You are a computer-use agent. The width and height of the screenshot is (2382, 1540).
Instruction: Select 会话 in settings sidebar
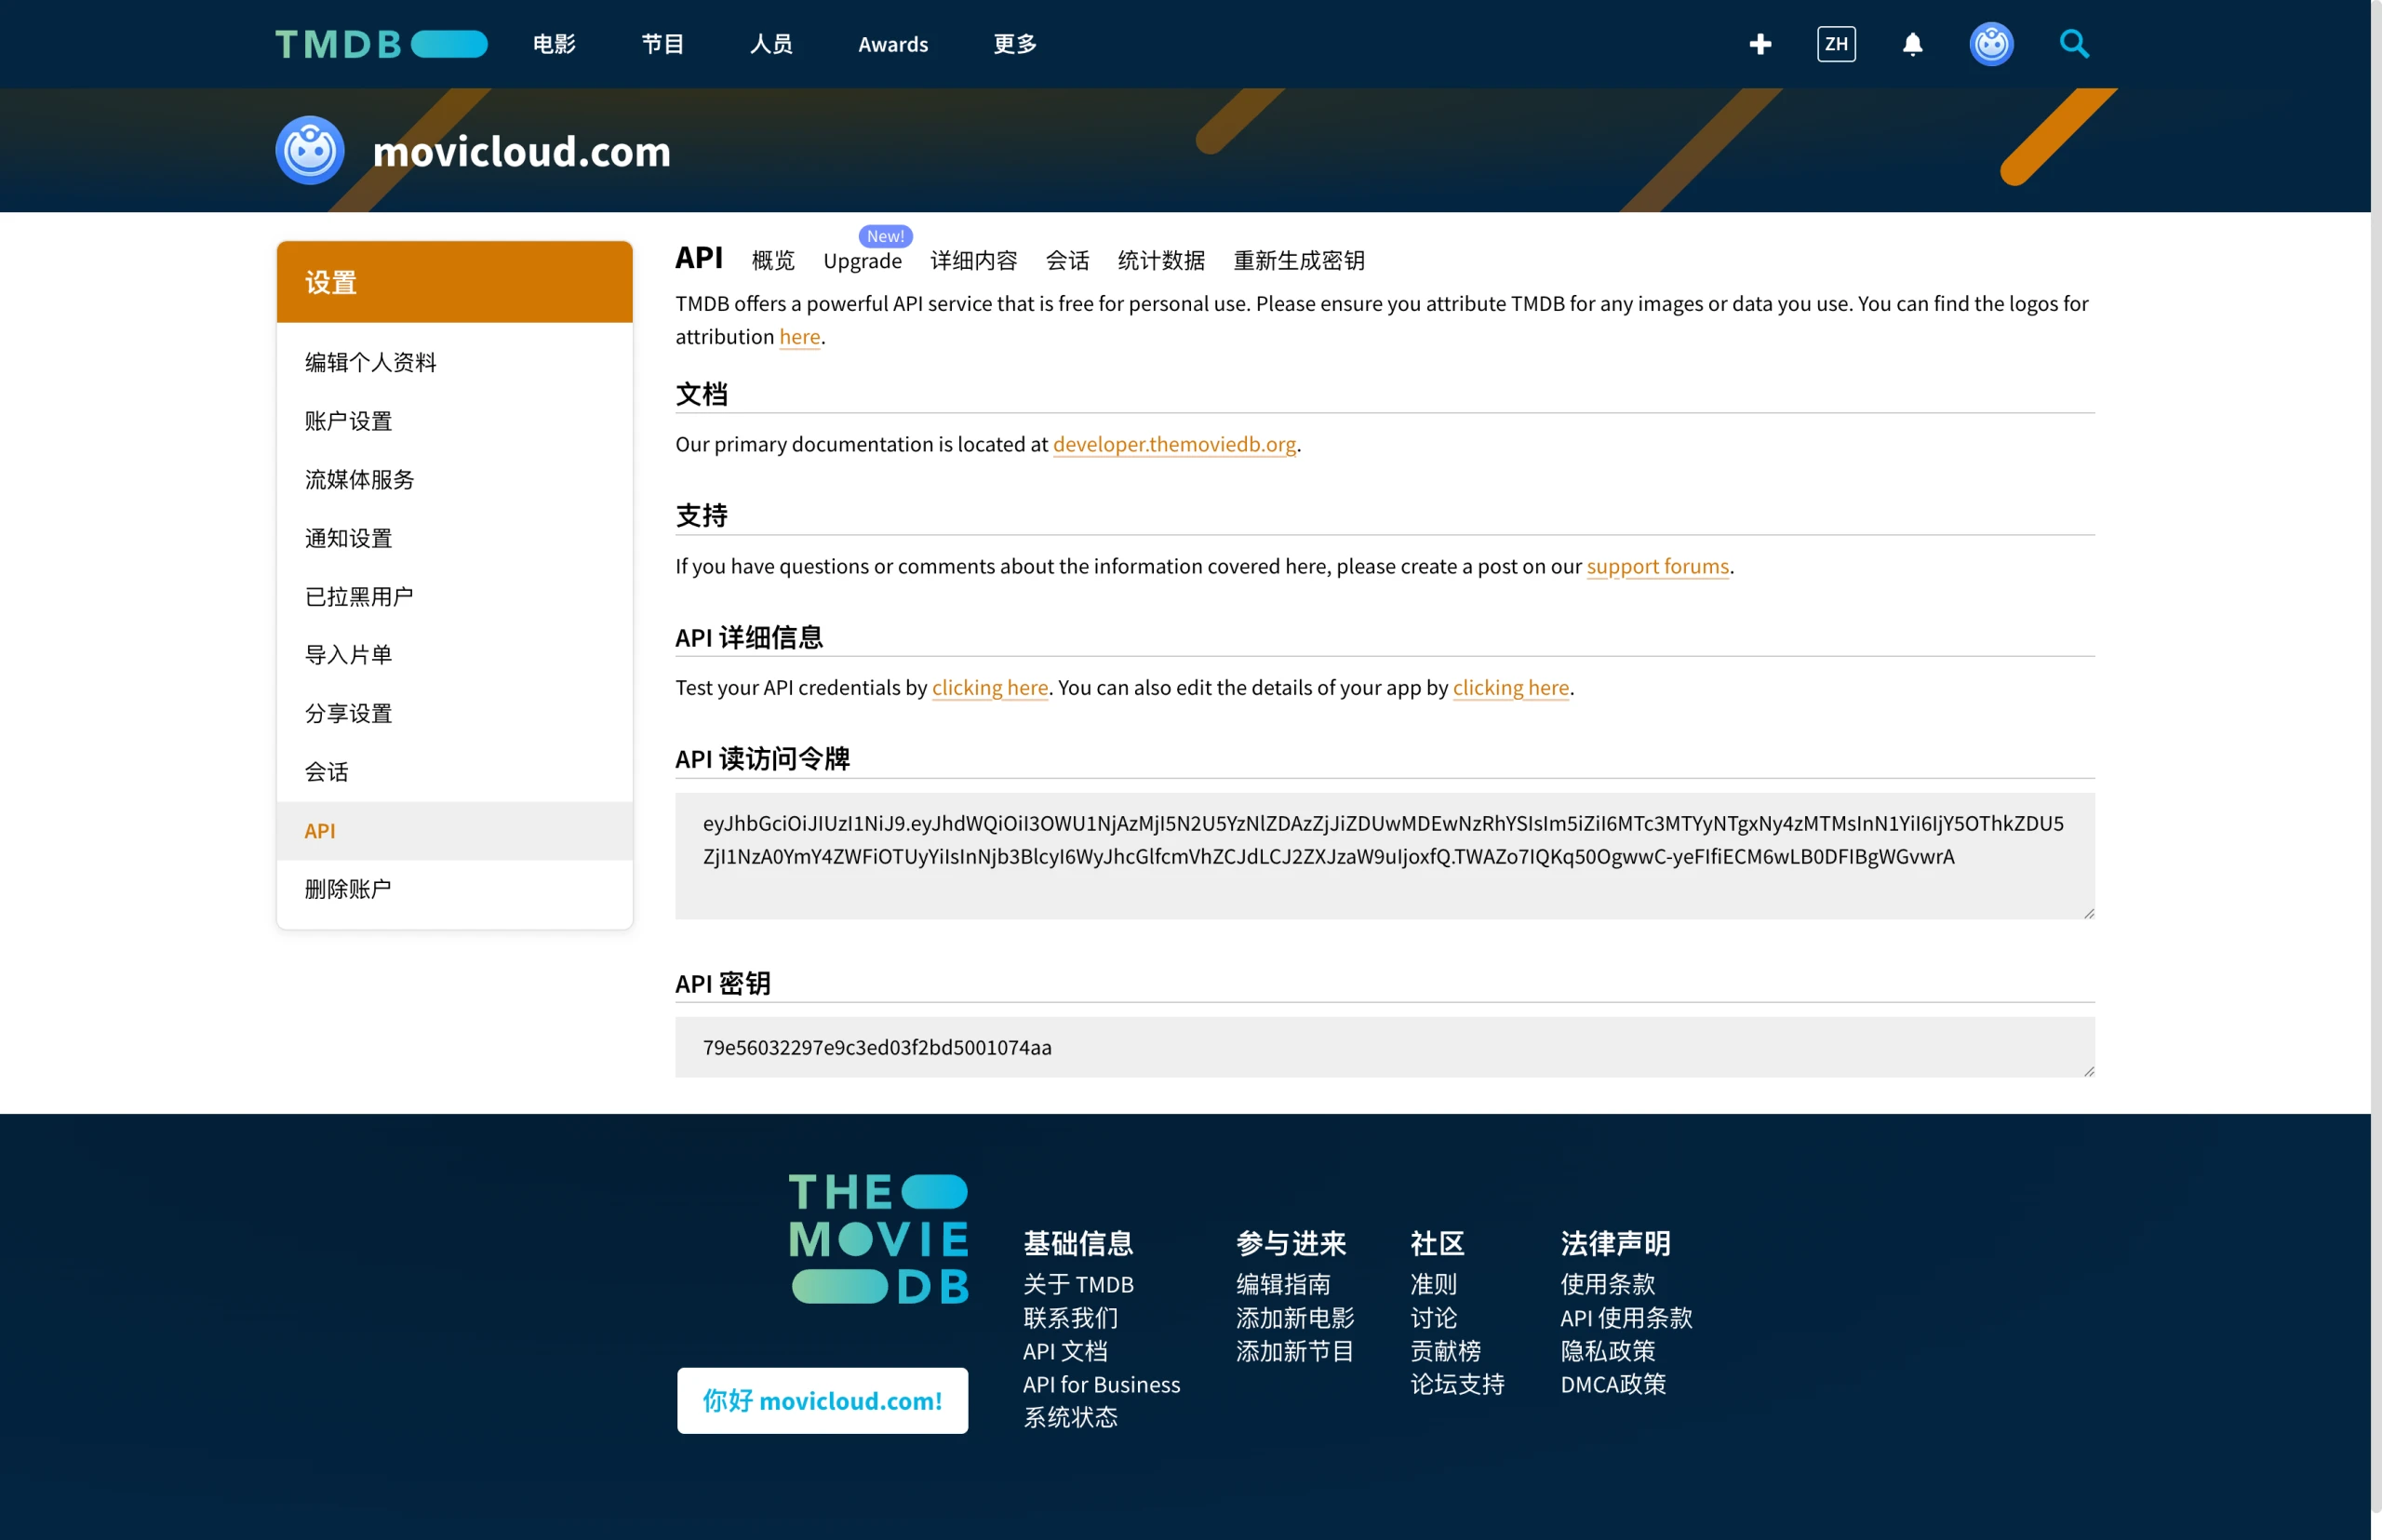coord(455,772)
